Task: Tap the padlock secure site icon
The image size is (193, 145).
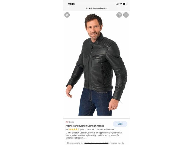Action: pyautogui.click(x=89, y=8)
